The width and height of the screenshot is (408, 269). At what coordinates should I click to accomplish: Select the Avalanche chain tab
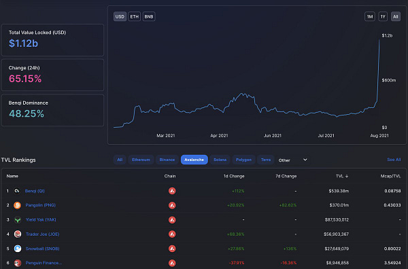point(194,160)
